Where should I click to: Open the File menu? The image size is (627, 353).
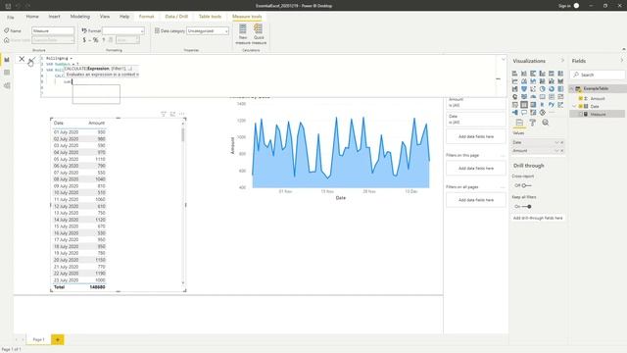11,18
